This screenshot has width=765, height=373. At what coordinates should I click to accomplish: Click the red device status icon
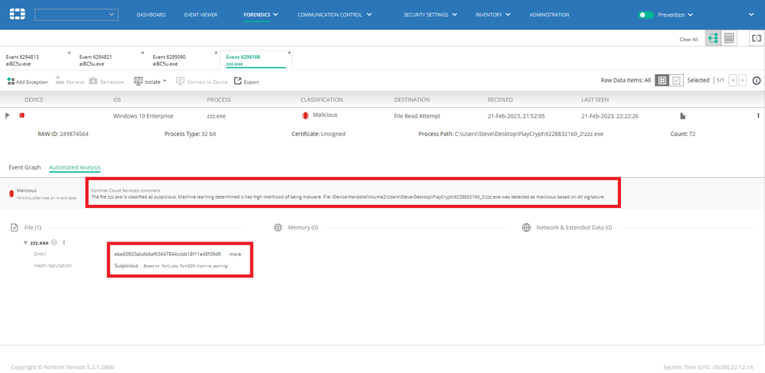[x=21, y=115]
